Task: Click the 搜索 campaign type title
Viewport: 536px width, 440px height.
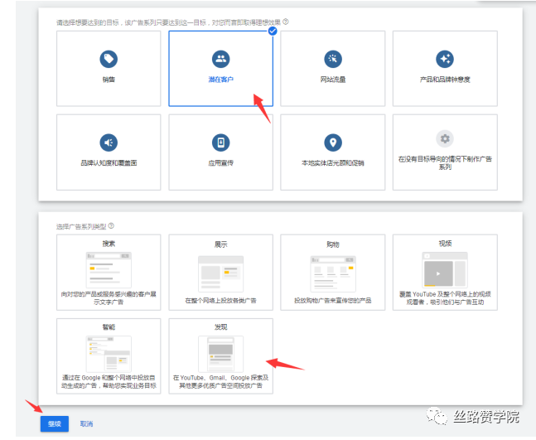Action: pyautogui.click(x=109, y=244)
